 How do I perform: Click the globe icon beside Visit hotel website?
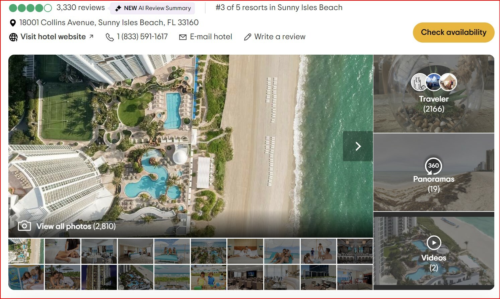click(x=13, y=37)
